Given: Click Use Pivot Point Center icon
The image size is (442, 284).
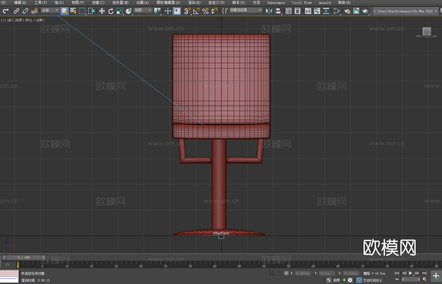Looking at the screenshot, I should click(x=157, y=11).
